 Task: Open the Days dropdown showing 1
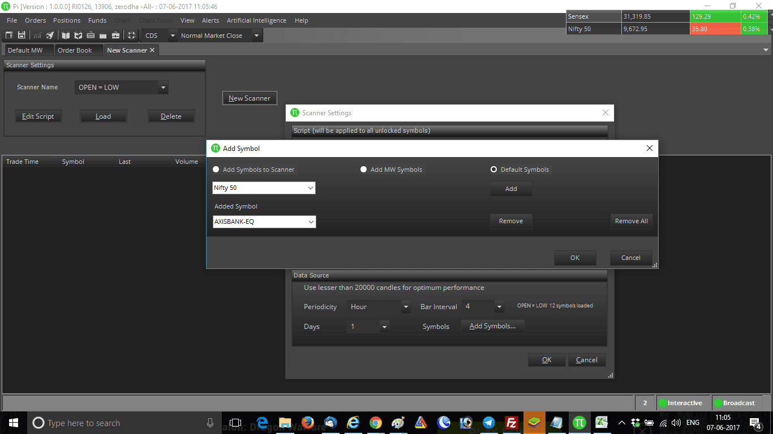(x=384, y=327)
